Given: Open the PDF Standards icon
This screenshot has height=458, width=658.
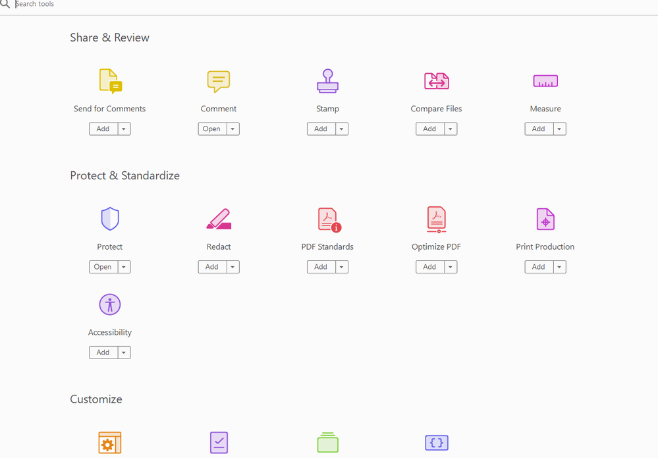Looking at the screenshot, I should pos(329,219).
